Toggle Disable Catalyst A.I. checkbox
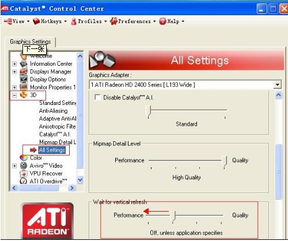Screen dimensions: 288x241 pos(98,97)
